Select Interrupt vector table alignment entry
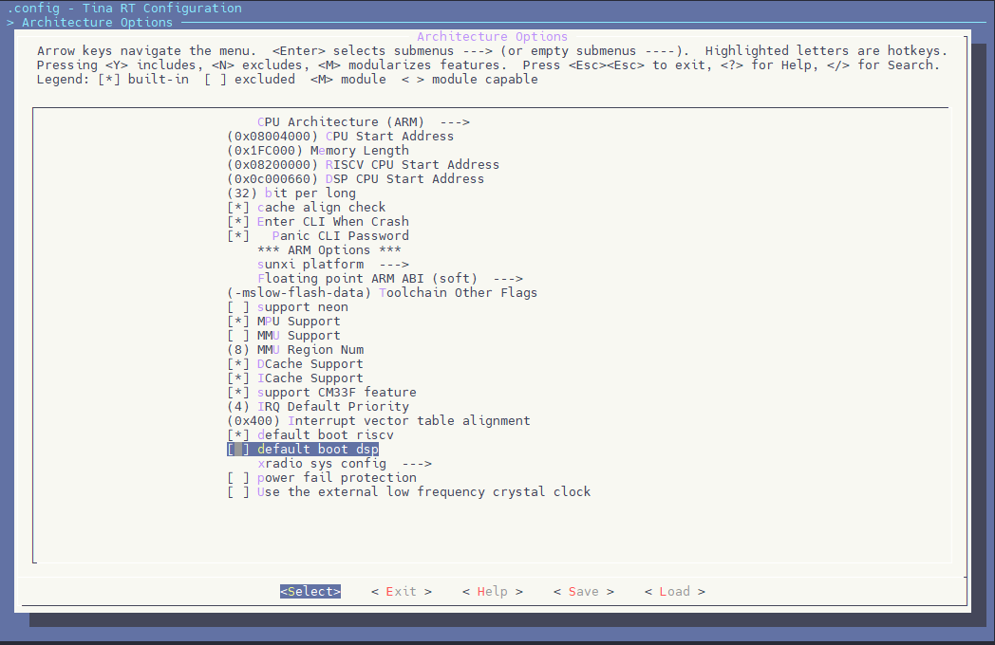The width and height of the screenshot is (995, 645). coord(378,421)
